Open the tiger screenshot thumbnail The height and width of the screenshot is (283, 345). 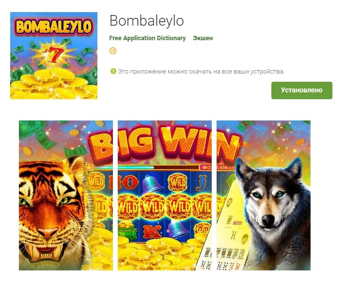(66, 195)
